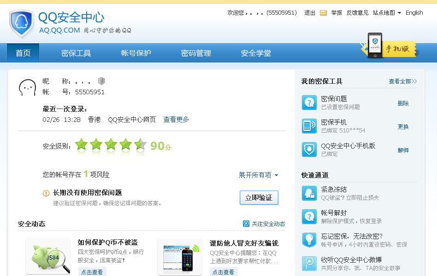
Task: Expand 展开所有项 risk list
Action: click(258, 175)
